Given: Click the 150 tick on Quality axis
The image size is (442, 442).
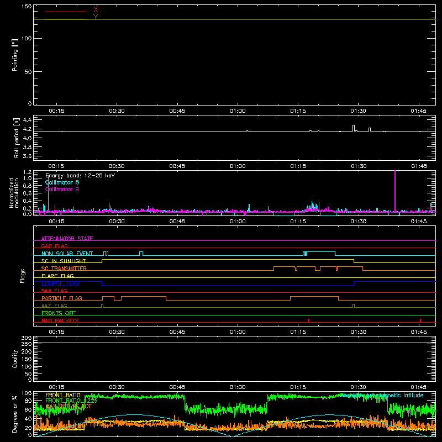Looking at the screenshot, I should (27, 359).
